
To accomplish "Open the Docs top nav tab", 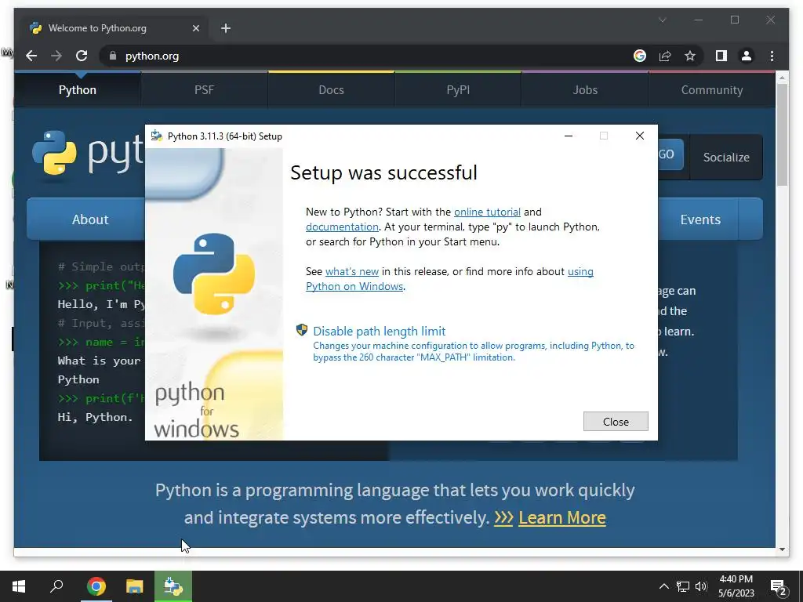I will (x=331, y=89).
